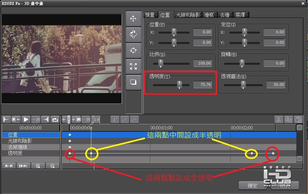This screenshot has height=194, width=308.
Task: Click the 透明度 value field showing 75.76
Action: point(202,85)
